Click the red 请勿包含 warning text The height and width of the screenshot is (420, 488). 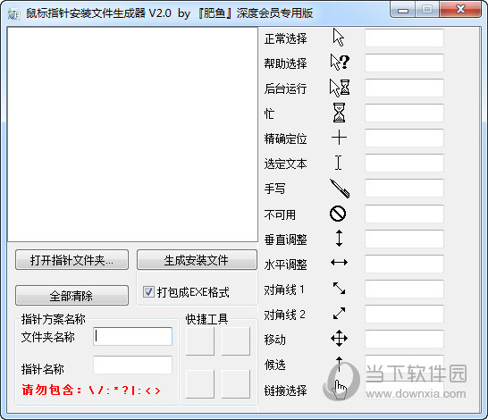[x=91, y=390]
